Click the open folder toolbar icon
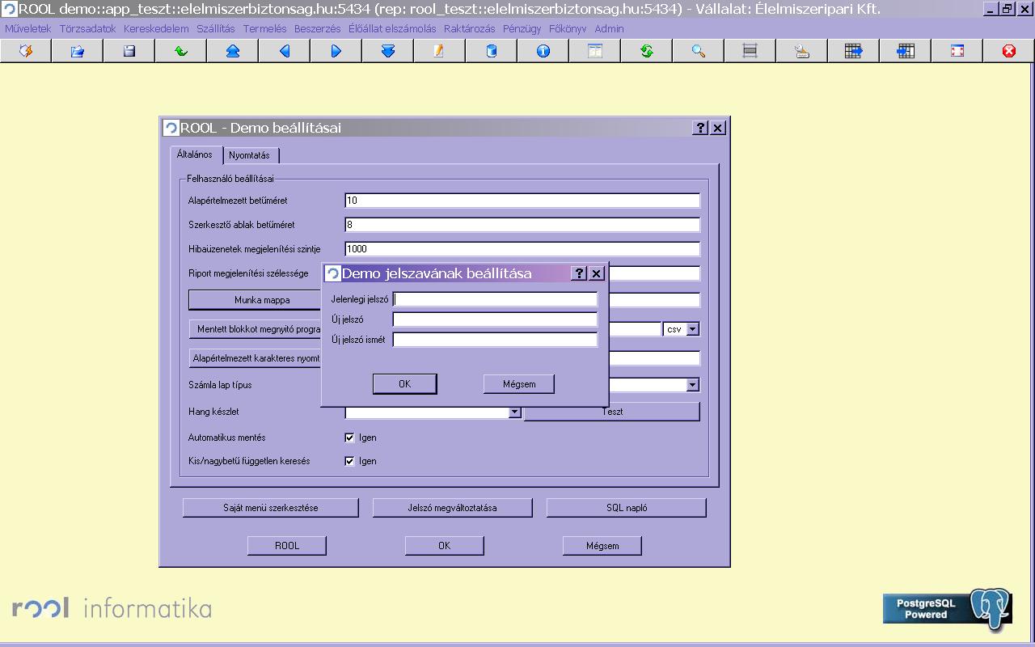The image size is (1035, 647). click(78, 51)
